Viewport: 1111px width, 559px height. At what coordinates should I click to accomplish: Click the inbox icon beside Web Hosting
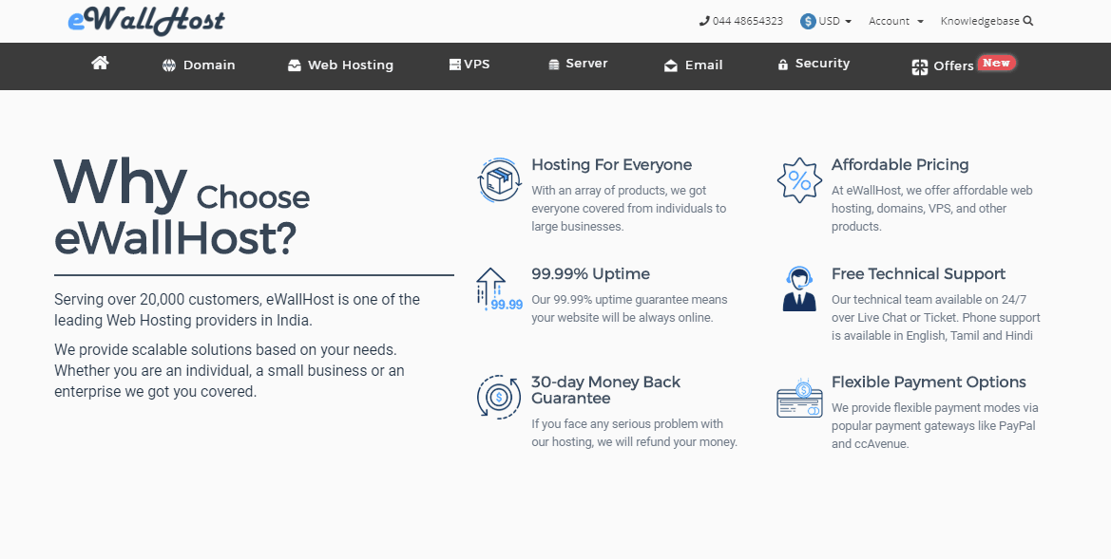click(294, 65)
